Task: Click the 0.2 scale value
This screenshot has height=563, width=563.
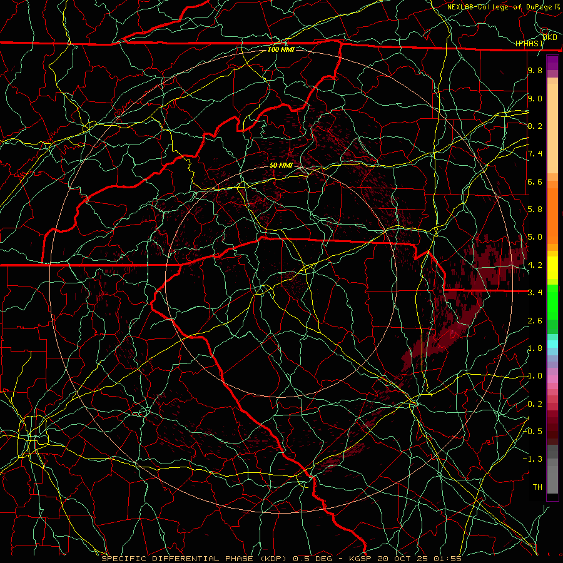Action: point(535,404)
